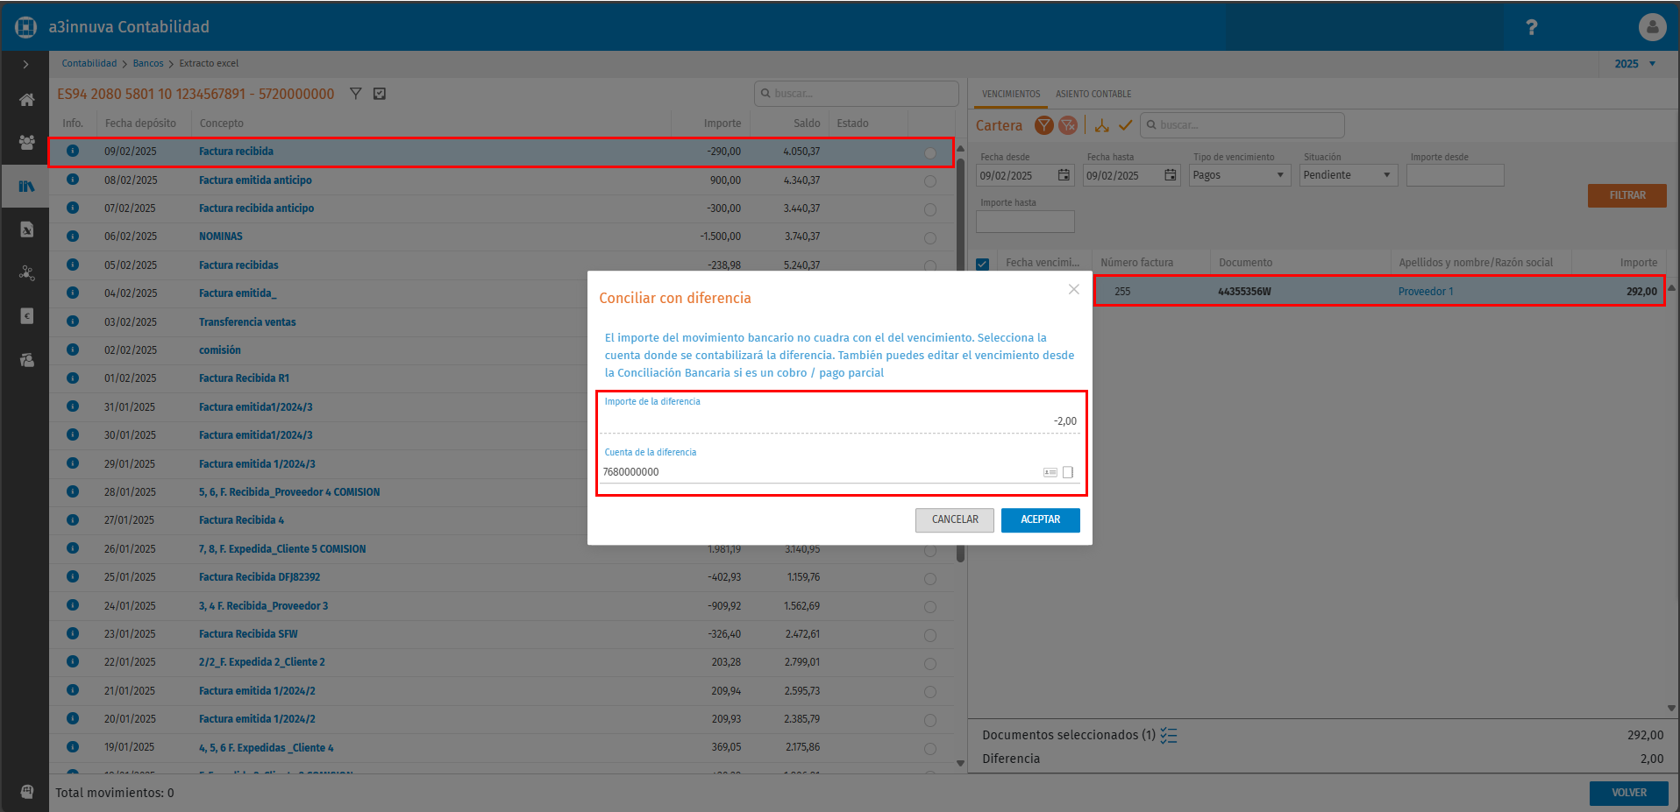
Task: Click the ACEPTAR button in the dialog
Action: [x=1040, y=520]
